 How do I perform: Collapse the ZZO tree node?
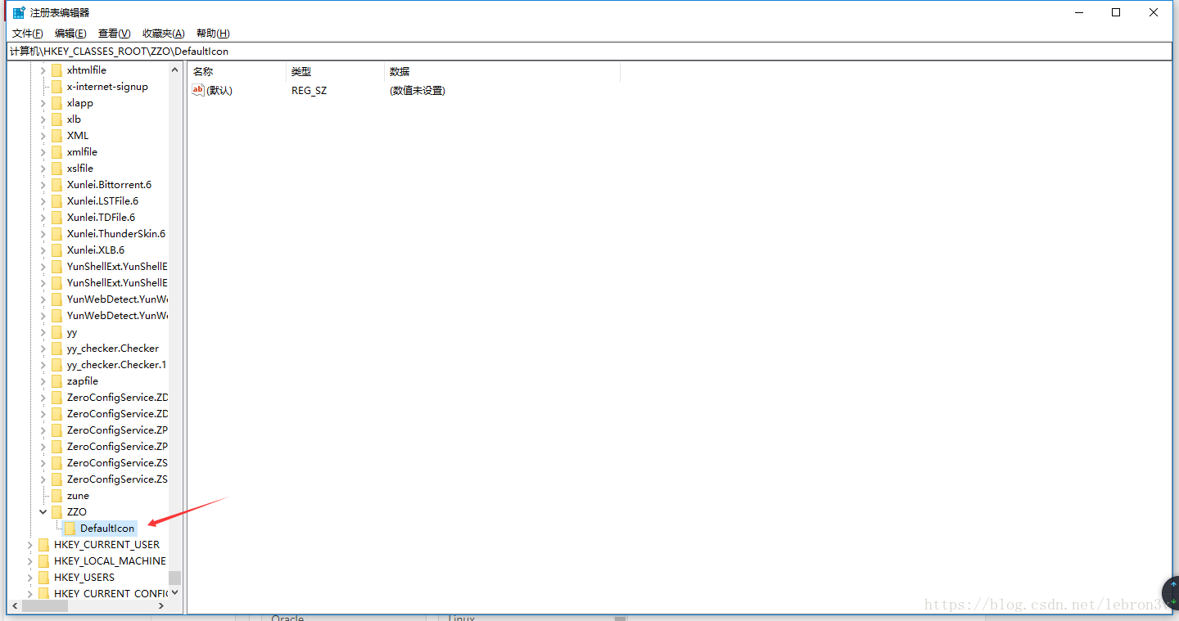coord(43,511)
